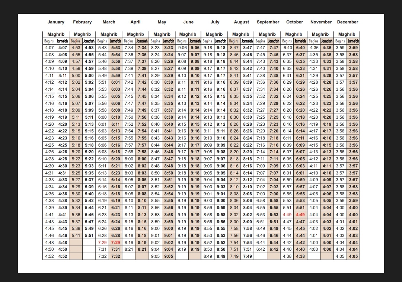Click the Maghrib header under March
The image size is (402, 282).
click(x=109, y=34)
